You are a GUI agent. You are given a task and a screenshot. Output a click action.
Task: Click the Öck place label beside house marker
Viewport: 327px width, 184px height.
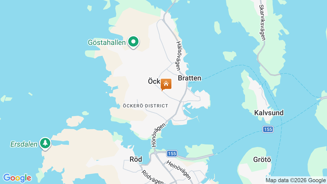click(x=154, y=81)
